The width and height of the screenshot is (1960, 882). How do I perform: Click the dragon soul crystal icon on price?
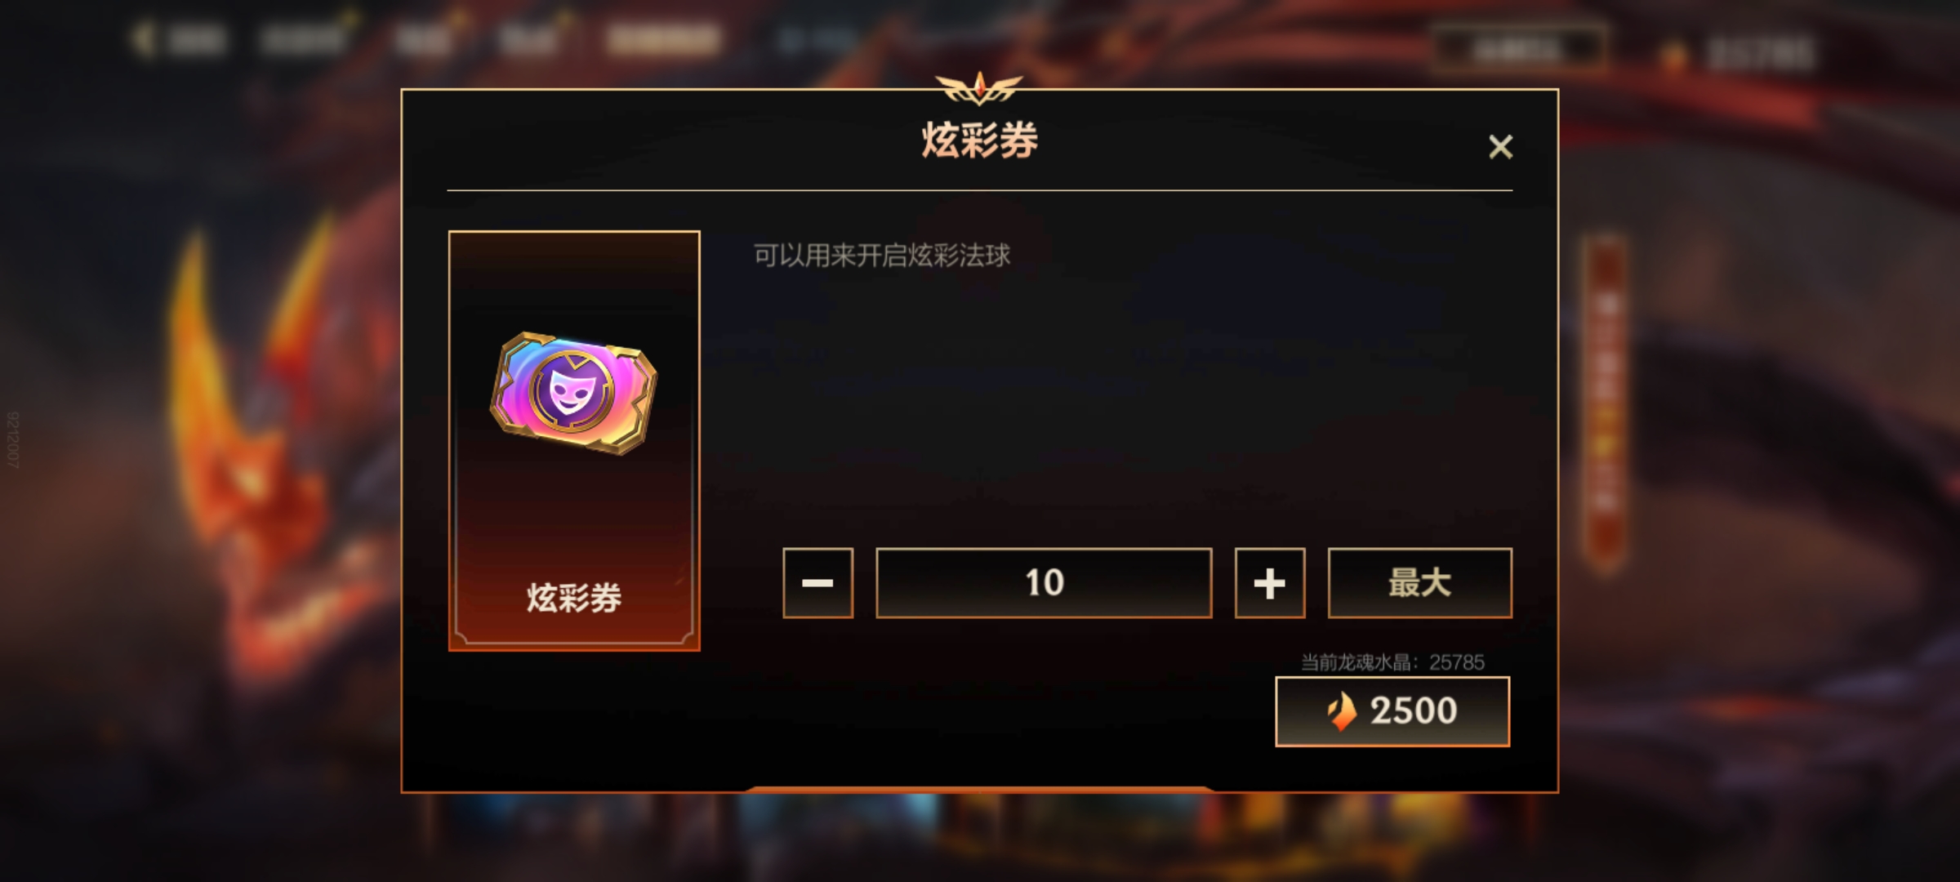point(1342,711)
